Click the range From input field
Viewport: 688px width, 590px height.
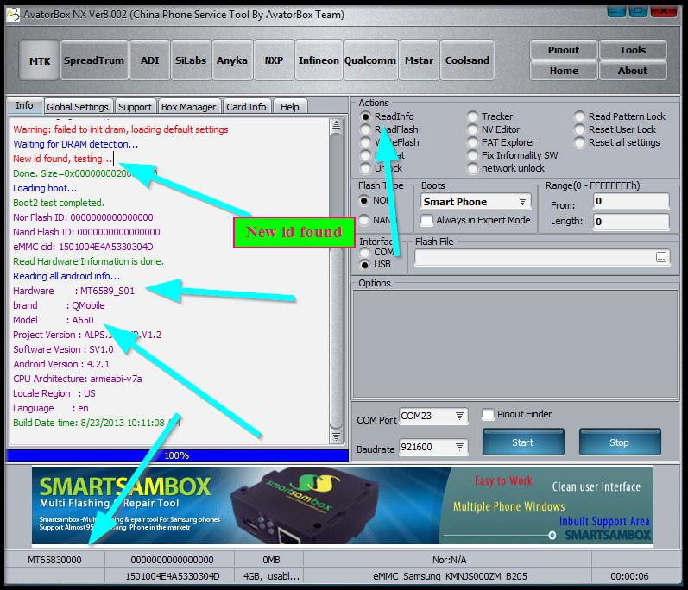point(631,202)
